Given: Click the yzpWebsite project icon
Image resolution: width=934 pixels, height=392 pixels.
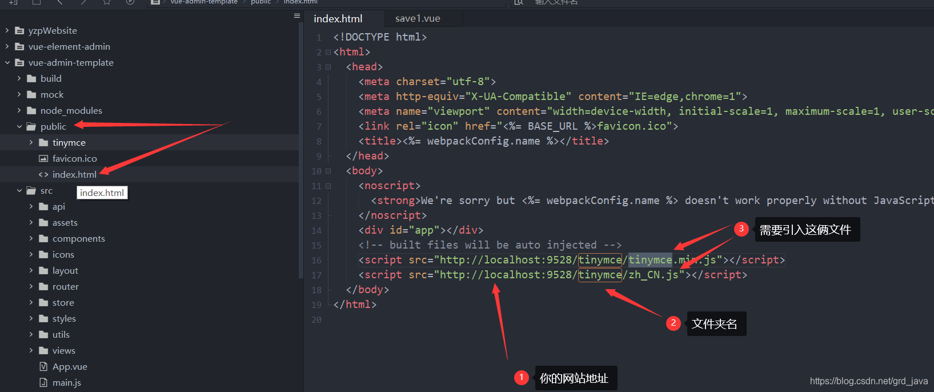Looking at the screenshot, I should tap(19, 31).
